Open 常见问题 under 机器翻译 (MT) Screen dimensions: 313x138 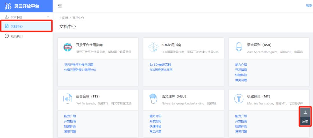[241, 132]
